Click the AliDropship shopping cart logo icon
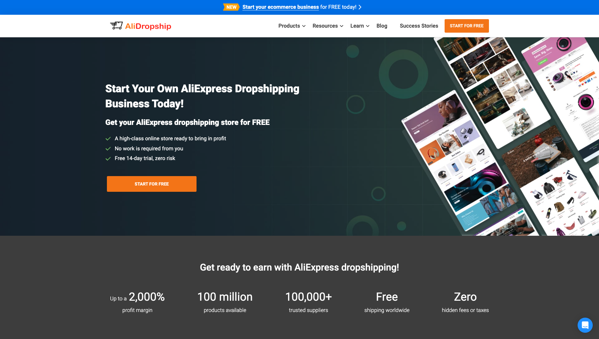 116,26
